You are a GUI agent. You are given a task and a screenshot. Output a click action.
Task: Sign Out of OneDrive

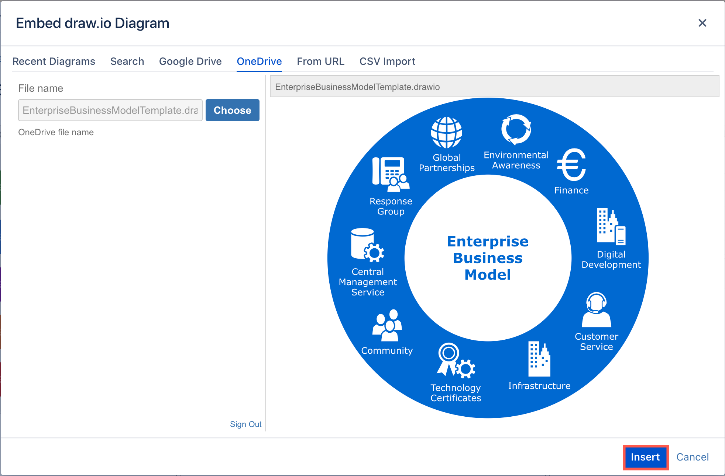(245, 424)
